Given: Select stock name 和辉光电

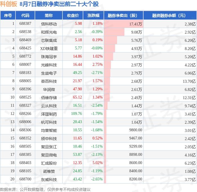Looking at the screenshot, I should (49, 32).
